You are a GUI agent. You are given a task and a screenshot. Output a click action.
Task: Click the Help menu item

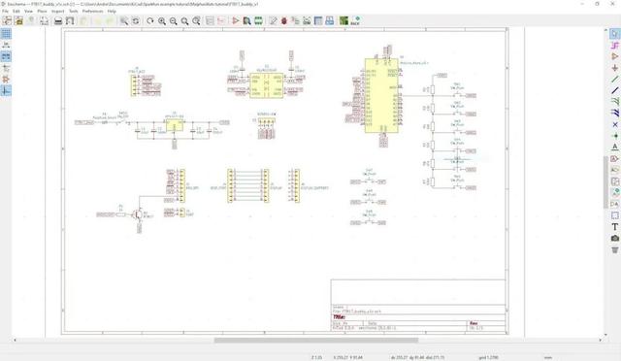[x=112, y=11]
